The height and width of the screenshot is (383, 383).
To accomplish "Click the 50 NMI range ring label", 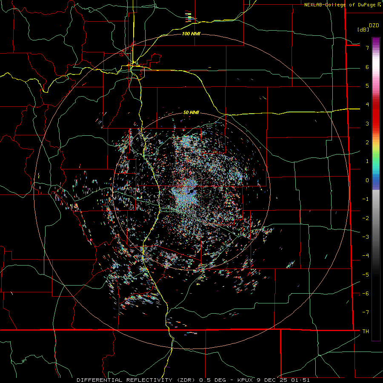I will [191, 112].
